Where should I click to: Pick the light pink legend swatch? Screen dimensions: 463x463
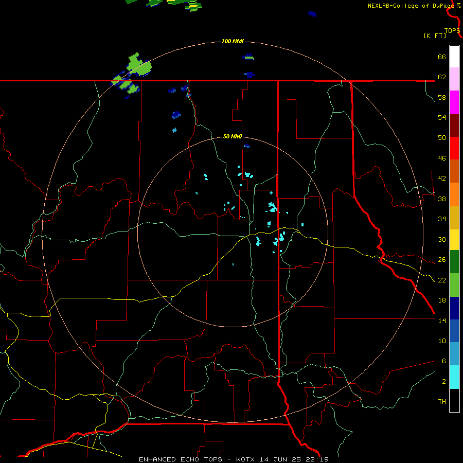pyautogui.click(x=454, y=79)
